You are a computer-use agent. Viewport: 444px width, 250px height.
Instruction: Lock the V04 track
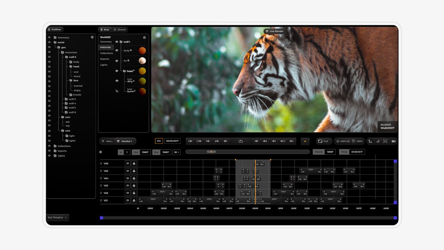point(134,178)
